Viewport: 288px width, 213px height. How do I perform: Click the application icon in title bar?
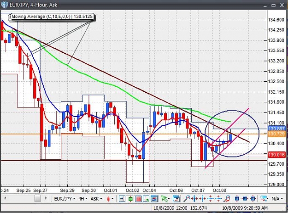[x=5, y=5]
